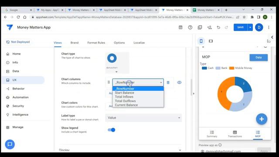
Task: Open browser extensions puzzle icon
Action: [x=252, y=17]
